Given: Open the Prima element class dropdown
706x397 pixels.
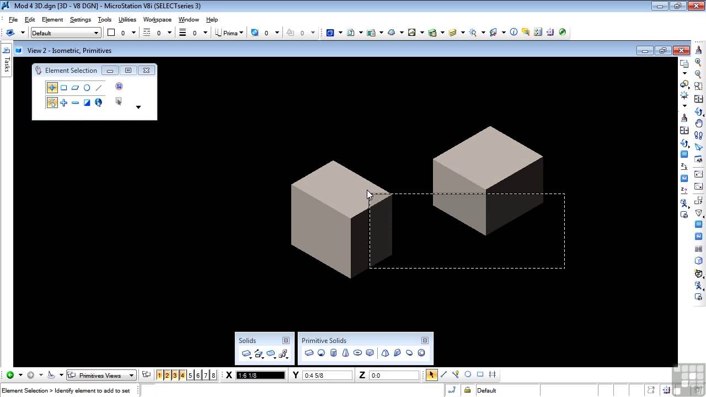Looking at the screenshot, I should [x=229, y=33].
